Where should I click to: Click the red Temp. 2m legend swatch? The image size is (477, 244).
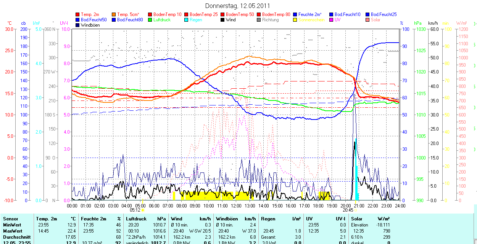point(78,14)
